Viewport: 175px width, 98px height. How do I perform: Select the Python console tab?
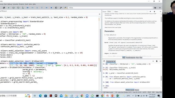130,90
